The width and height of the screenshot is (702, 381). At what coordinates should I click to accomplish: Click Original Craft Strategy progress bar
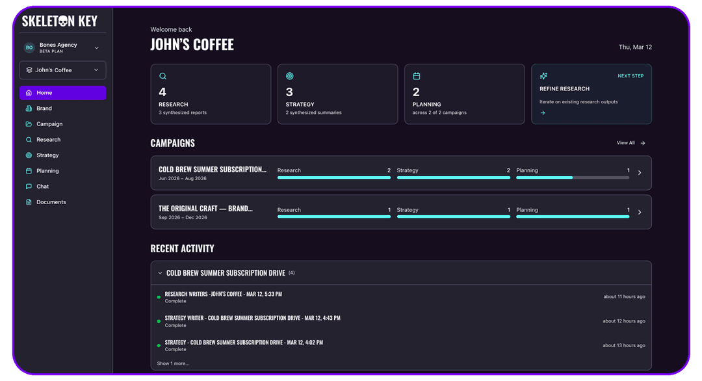point(454,217)
